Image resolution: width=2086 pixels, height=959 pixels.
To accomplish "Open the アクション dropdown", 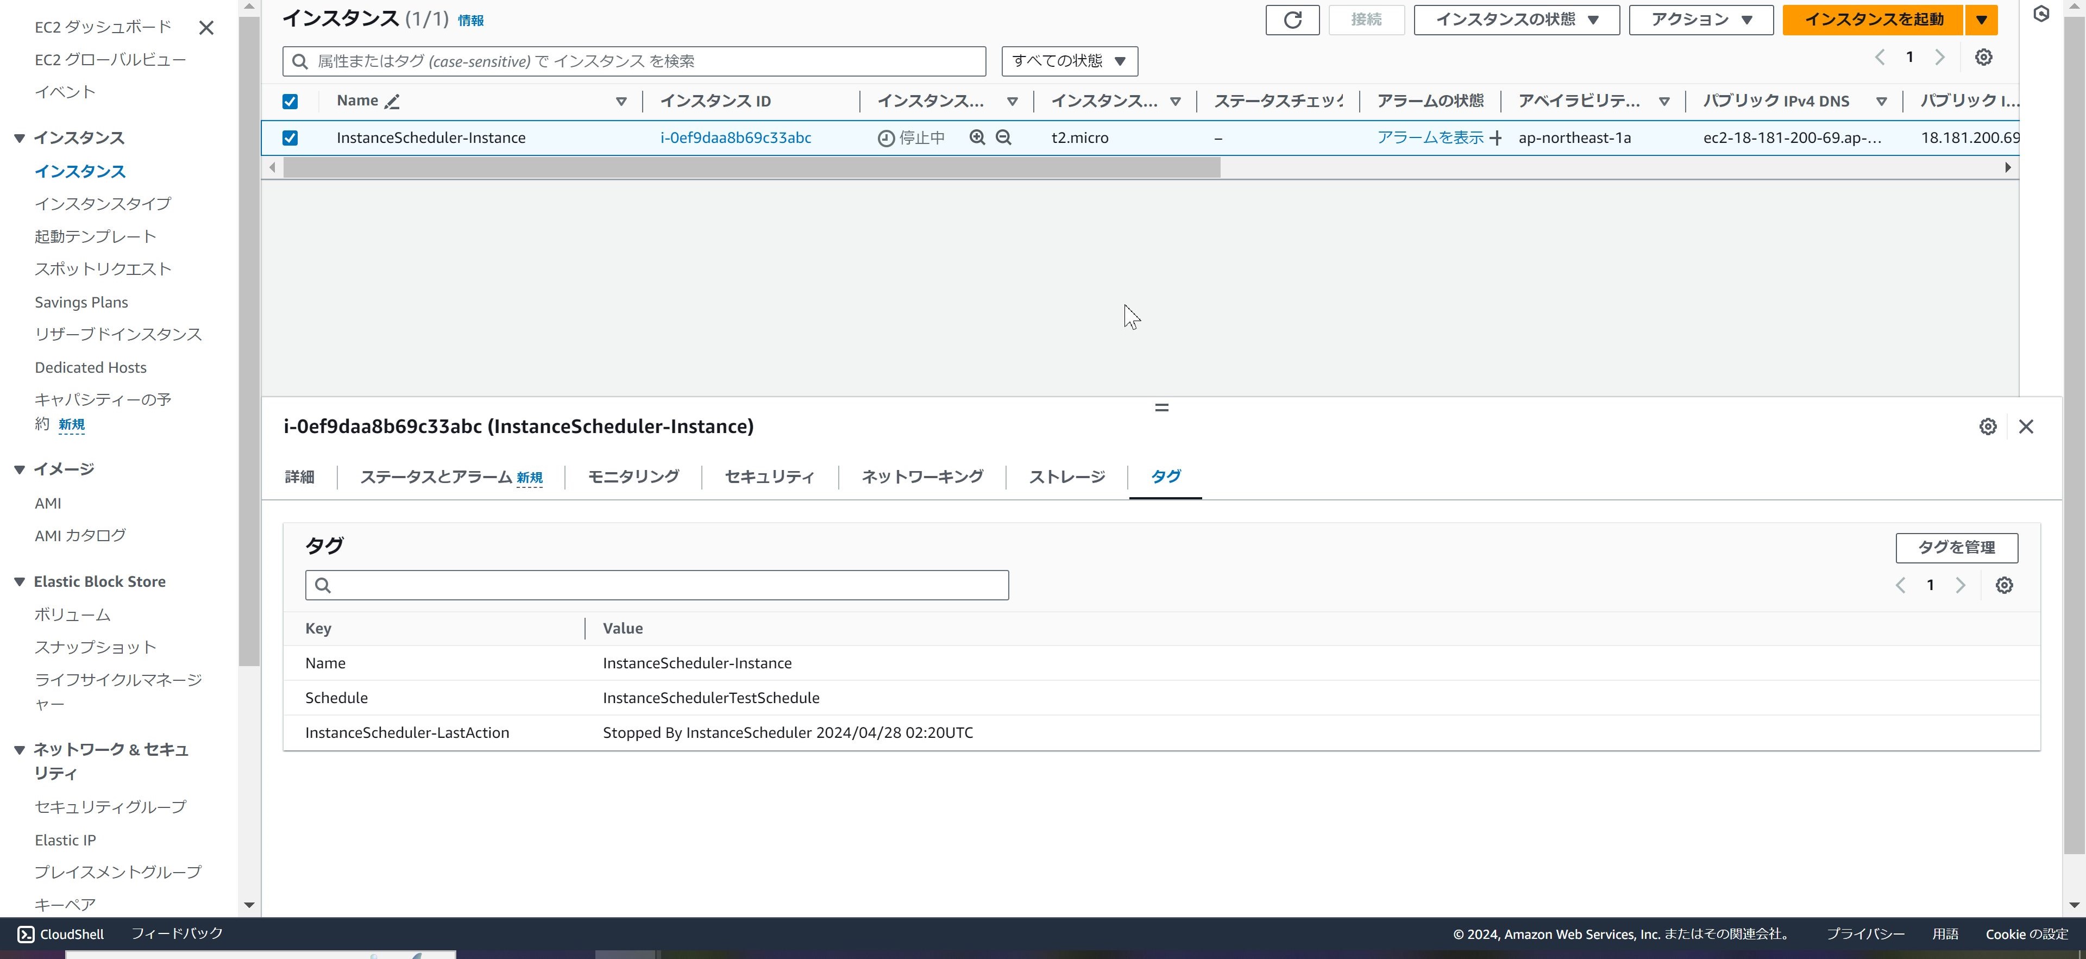I will click(x=1699, y=20).
